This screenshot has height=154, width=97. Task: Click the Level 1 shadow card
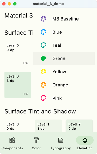pos(48,126)
